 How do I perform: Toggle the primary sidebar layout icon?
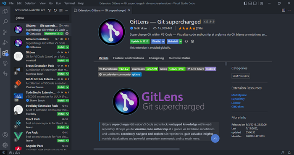coord(245,3)
